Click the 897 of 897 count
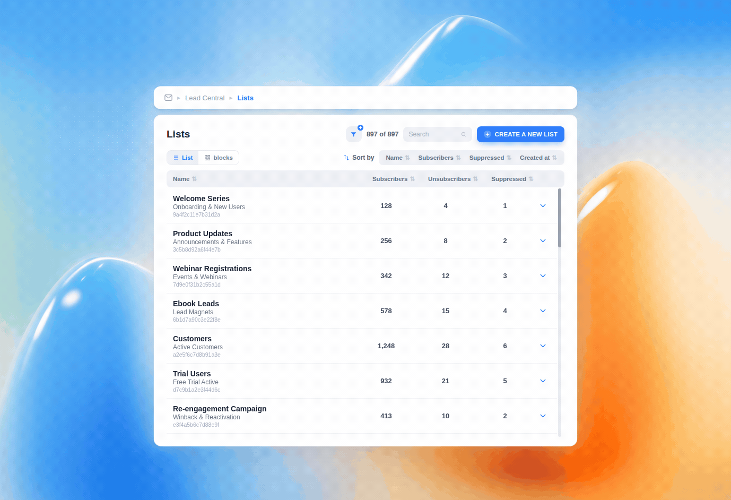The image size is (731, 500). click(x=382, y=134)
